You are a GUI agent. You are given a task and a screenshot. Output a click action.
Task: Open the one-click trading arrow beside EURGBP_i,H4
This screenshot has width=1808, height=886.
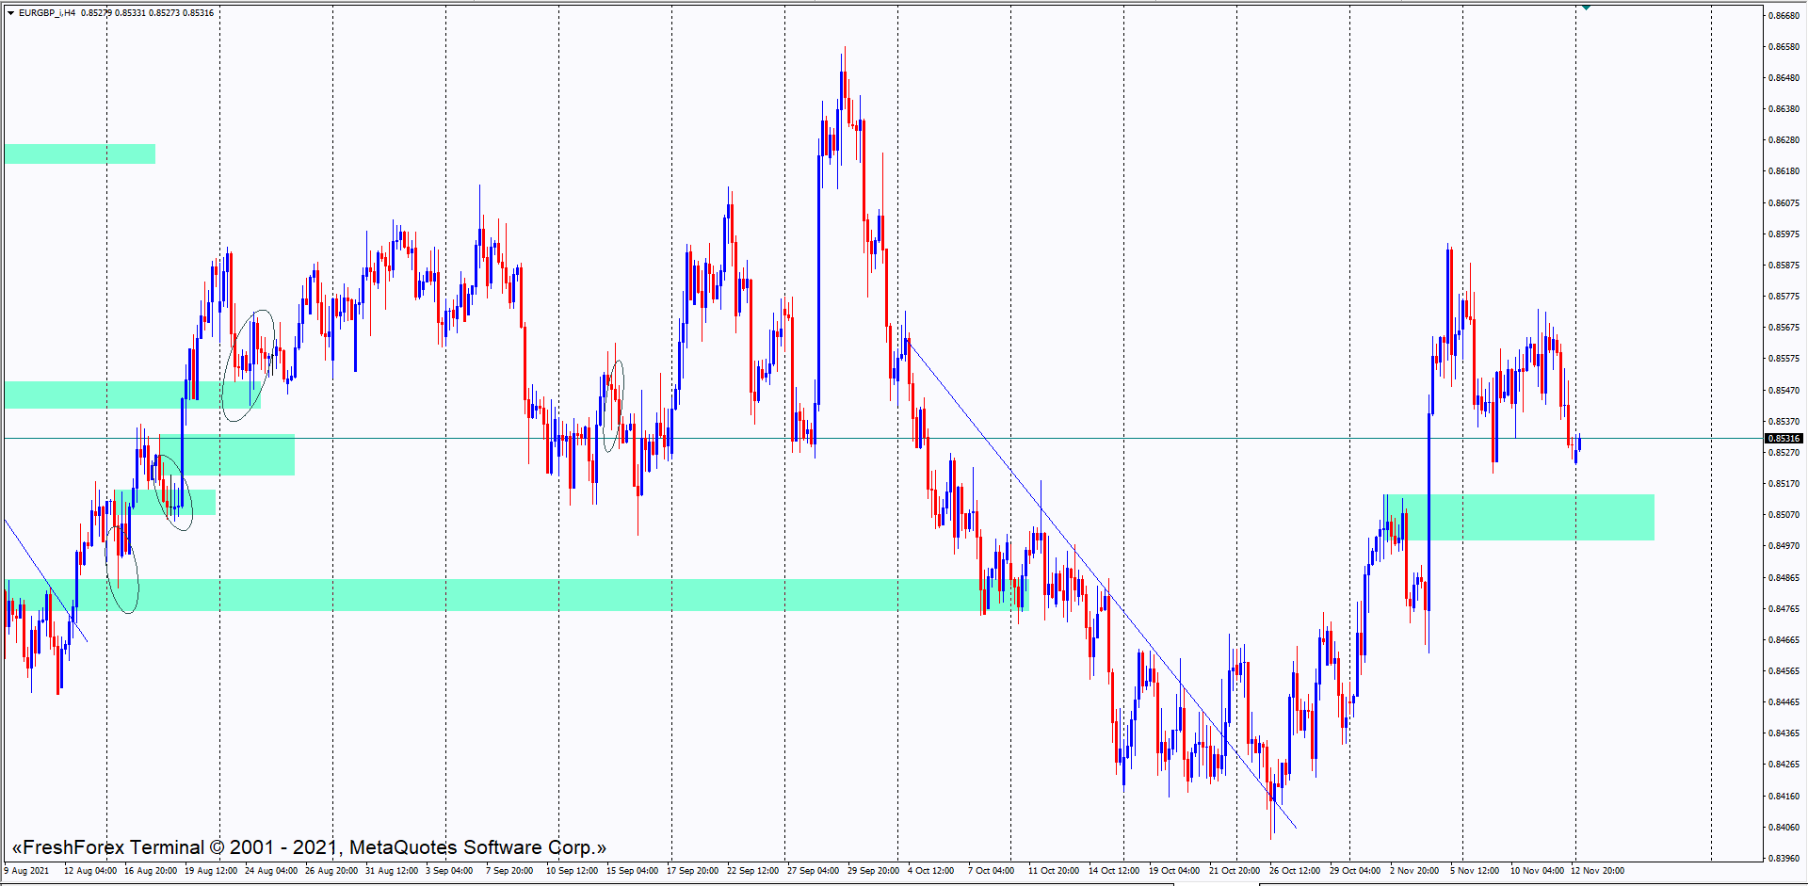(x=10, y=13)
